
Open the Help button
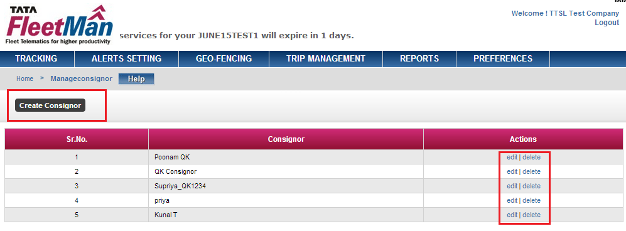[136, 79]
